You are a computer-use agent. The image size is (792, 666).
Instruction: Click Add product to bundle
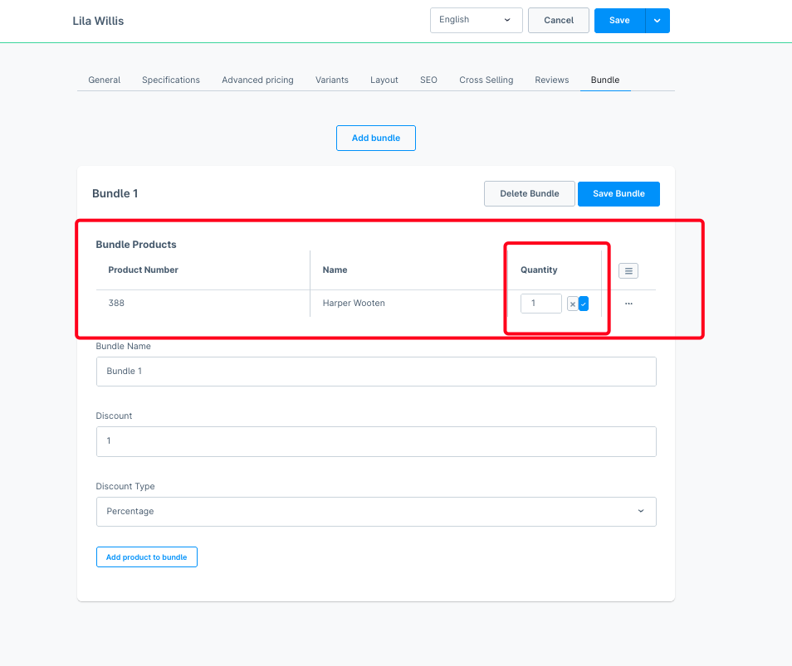(x=147, y=557)
